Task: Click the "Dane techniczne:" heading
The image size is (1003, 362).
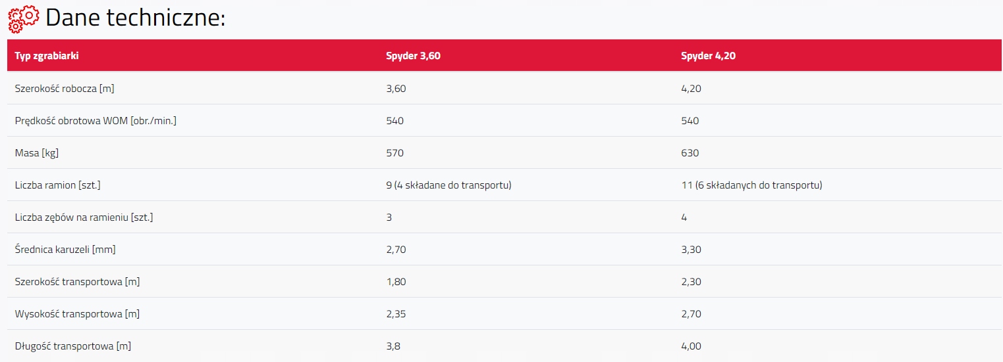Action: click(x=136, y=18)
